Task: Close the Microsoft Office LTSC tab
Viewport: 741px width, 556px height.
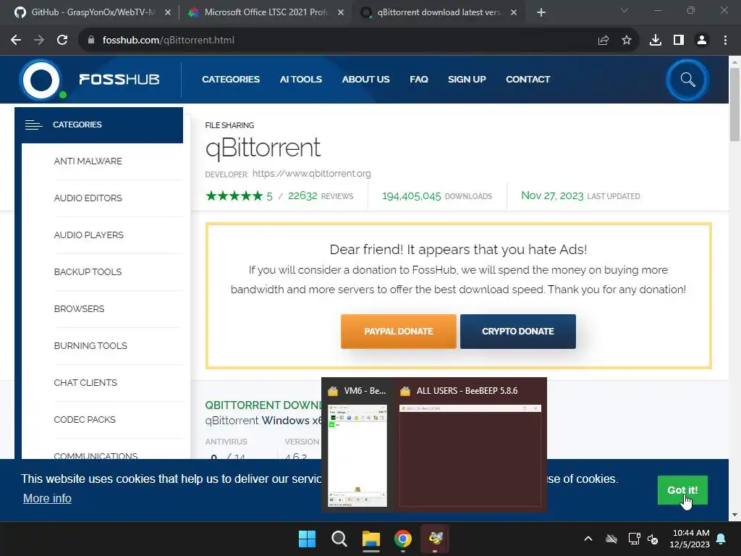Action: pyautogui.click(x=341, y=12)
